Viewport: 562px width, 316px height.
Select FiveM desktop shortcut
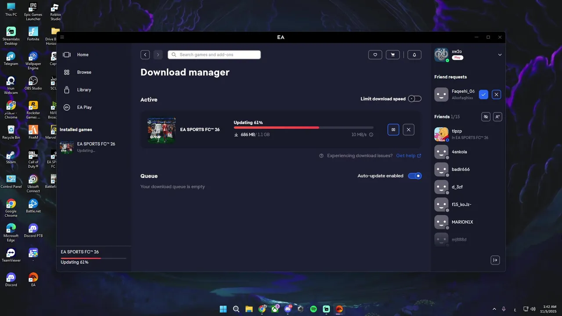pyautogui.click(x=33, y=133)
